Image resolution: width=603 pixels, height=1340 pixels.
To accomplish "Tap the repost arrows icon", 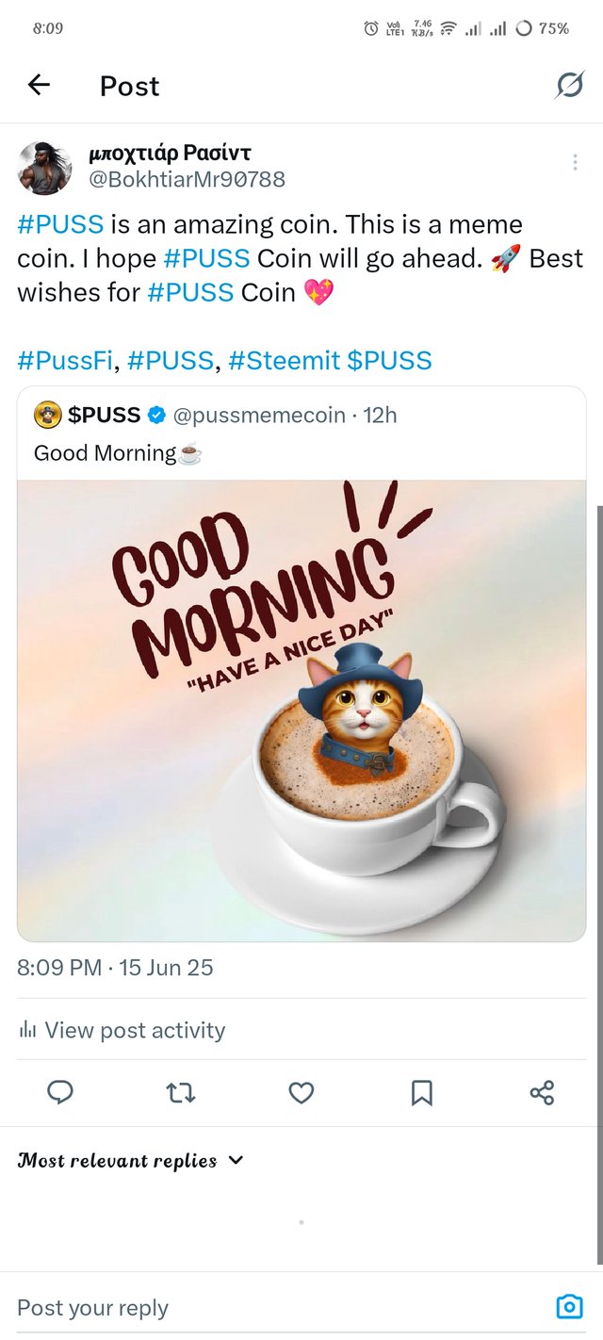I will pos(180,1092).
